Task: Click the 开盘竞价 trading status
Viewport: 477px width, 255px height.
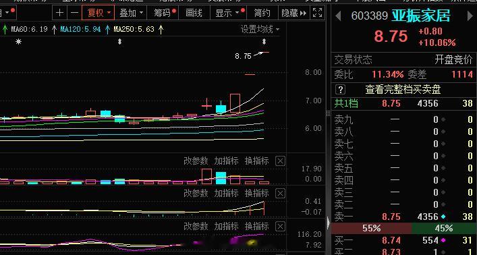Action: click(453, 59)
